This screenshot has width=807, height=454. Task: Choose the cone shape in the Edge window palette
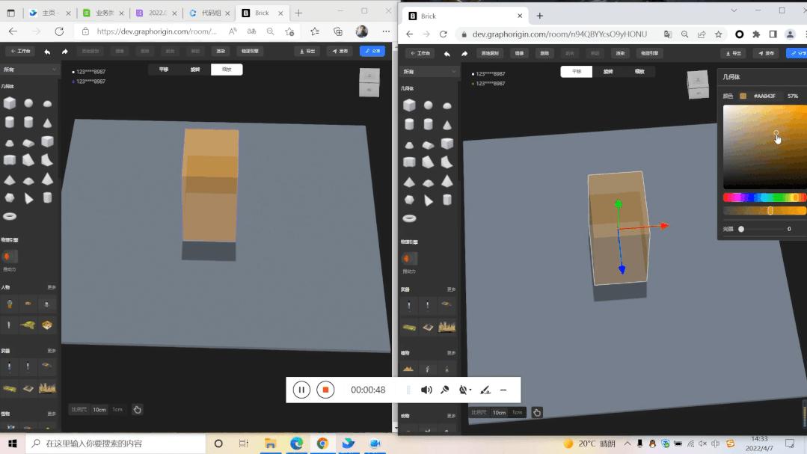47,123
